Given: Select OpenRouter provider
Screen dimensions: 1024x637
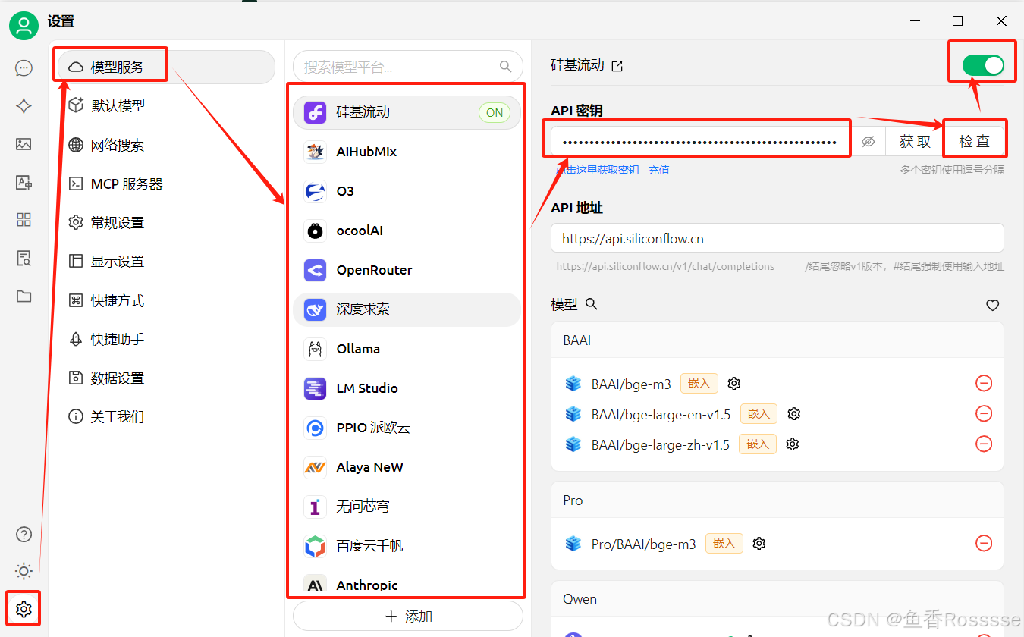Looking at the screenshot, I should [x=407, y=270].
